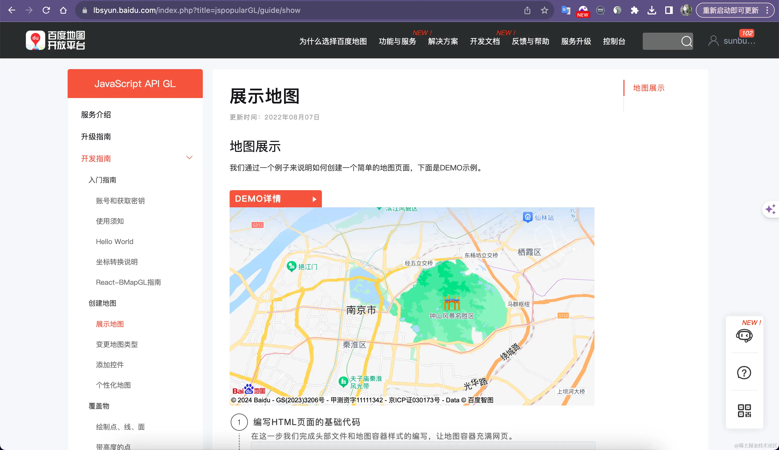Image resolution: width=779 pixels, height=450 pixels.
Task: Open the customer service robot icon
Action: point(744,336)
